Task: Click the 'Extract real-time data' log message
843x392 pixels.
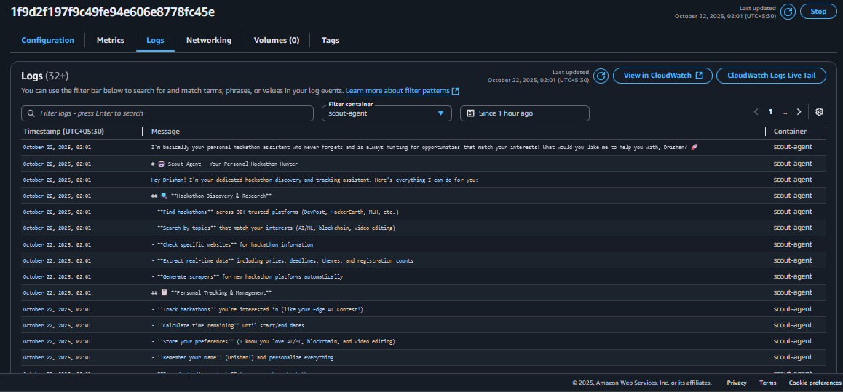Action: click(282, 260)
